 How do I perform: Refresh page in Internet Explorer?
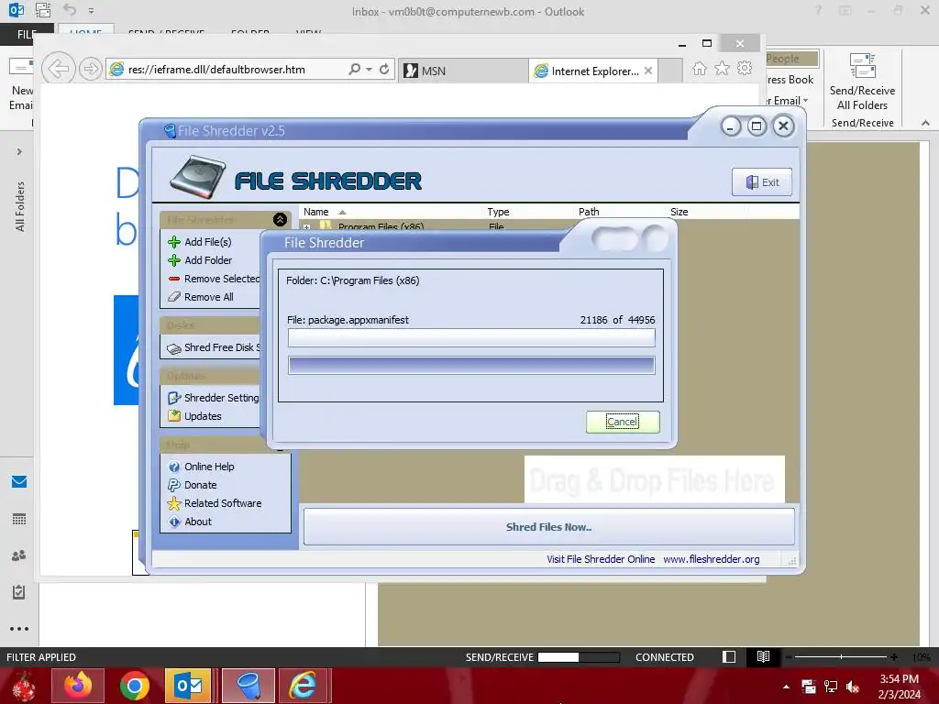pos(384,70)
